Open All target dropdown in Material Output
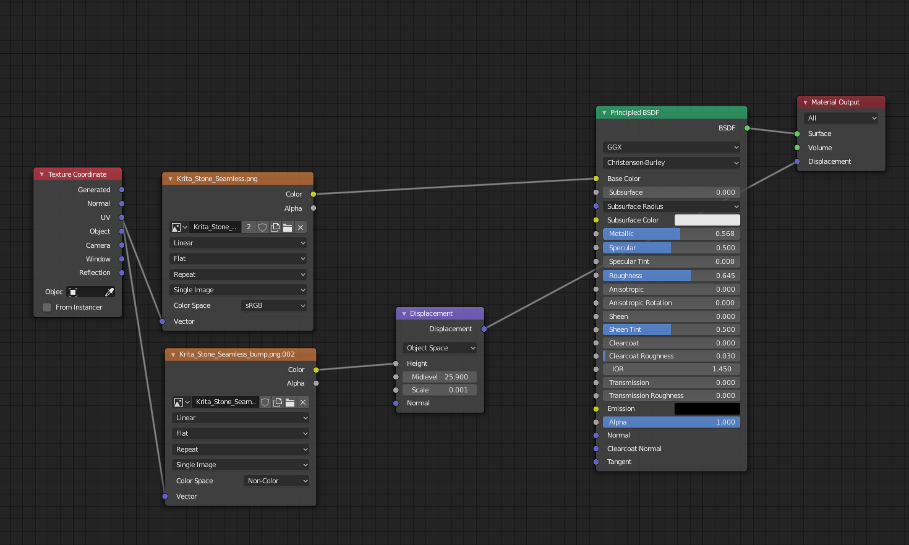 pos(841,118)
